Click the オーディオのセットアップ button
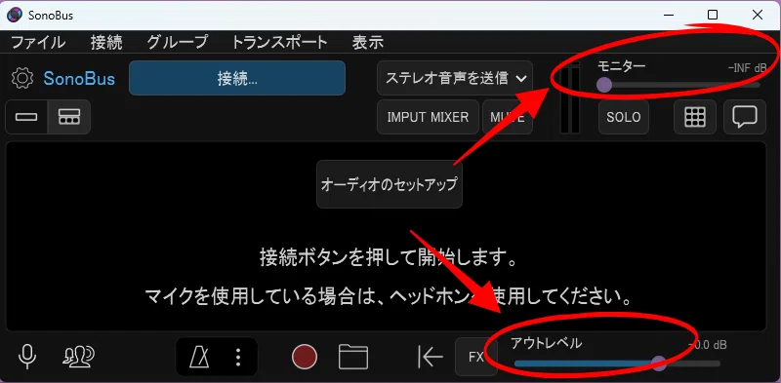The height and width of the screenshot is (383, 781). (x=390, y=184)
